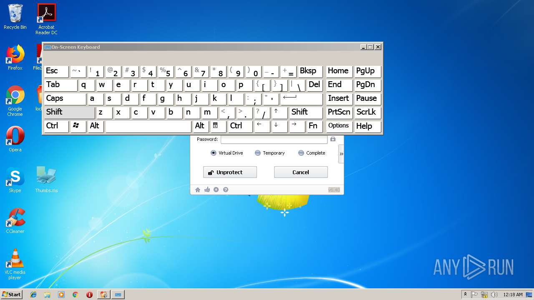The width and height of the screenshot is (534, 300).
Task: Click the up arrow key
Action: (280, 112)
